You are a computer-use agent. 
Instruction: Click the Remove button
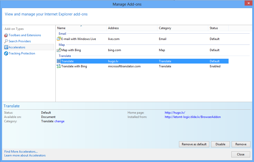point(241,144)
